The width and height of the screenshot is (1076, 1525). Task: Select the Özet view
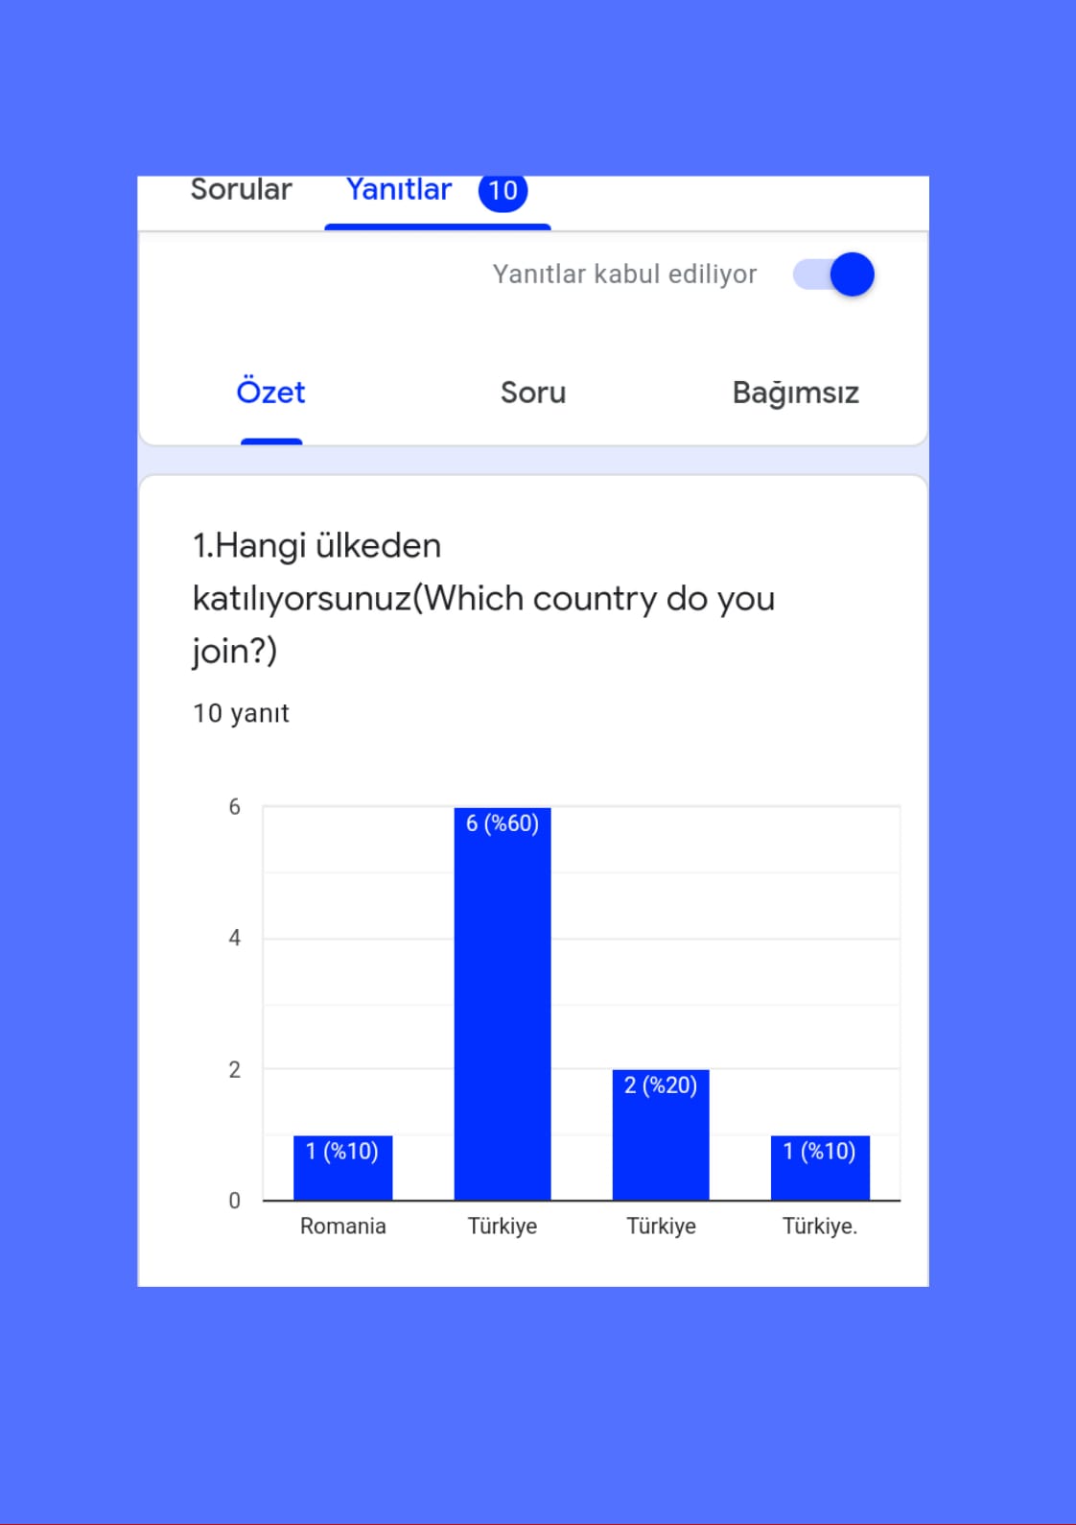[271, 392]
